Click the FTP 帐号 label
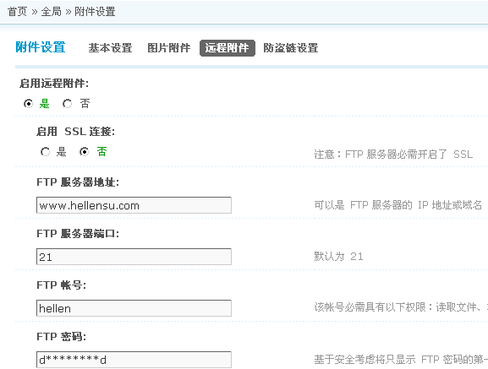The height and width of the screenshot is (369, 488). (x=61, y=285)
